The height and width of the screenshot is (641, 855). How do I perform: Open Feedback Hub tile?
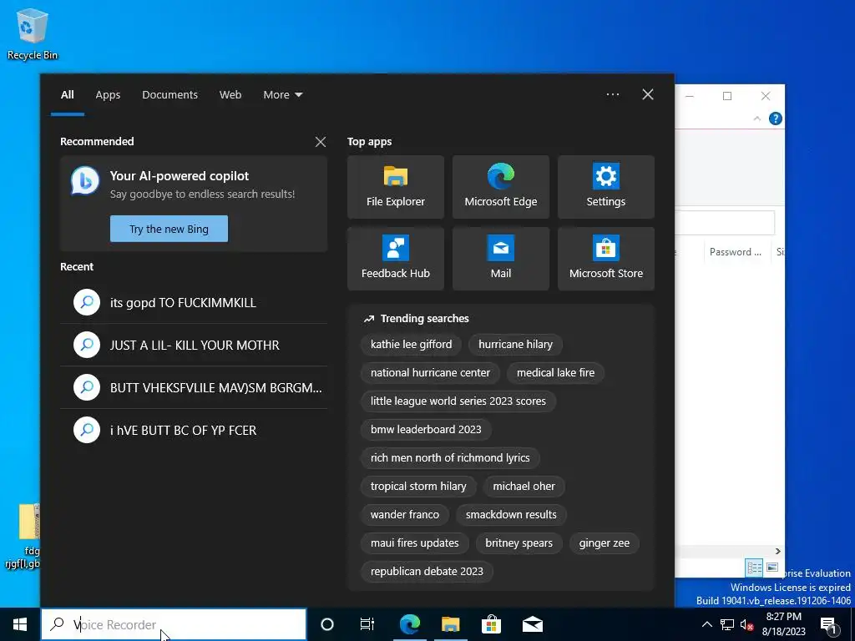click(395, 259)
